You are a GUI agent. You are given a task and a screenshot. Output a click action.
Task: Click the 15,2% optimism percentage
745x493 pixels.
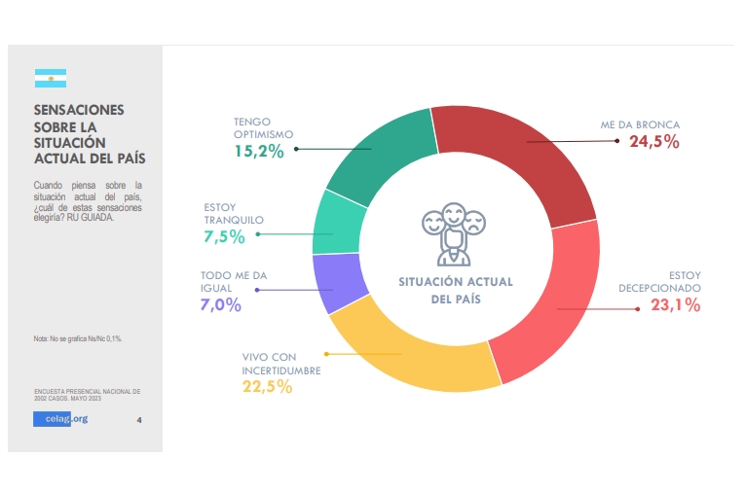point(258,151)
